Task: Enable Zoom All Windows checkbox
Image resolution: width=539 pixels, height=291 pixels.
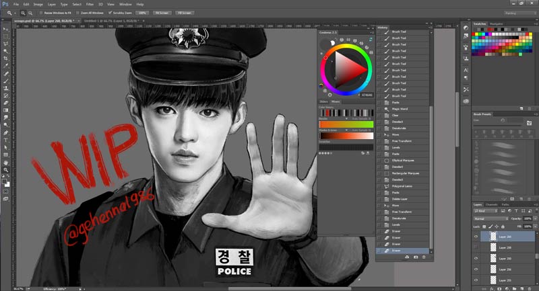Action: click(x=77, y=13)
